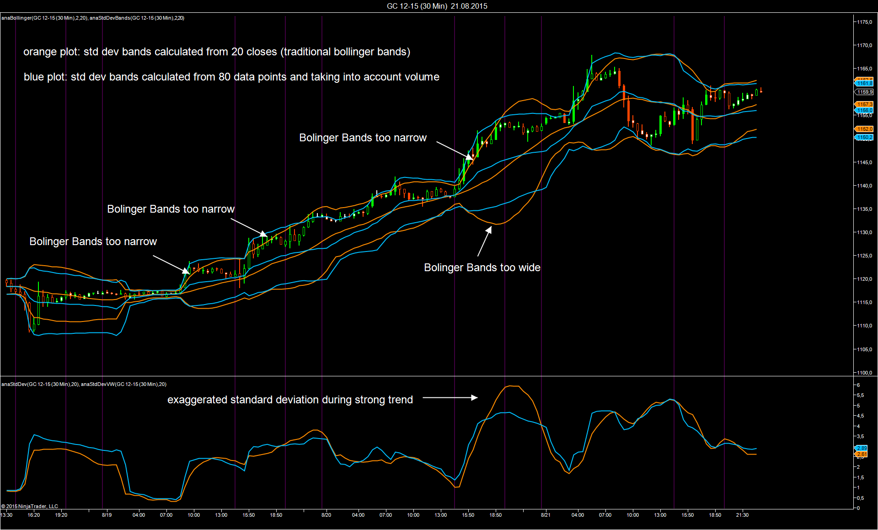Click the 1110,0 price axis label
This screenshot has height=530, width=878.
coord(864,326)
